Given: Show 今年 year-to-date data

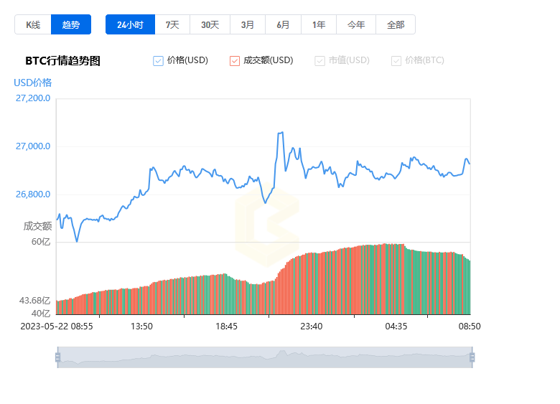Looking at the screenshot, I should click(x=356, y=24).
